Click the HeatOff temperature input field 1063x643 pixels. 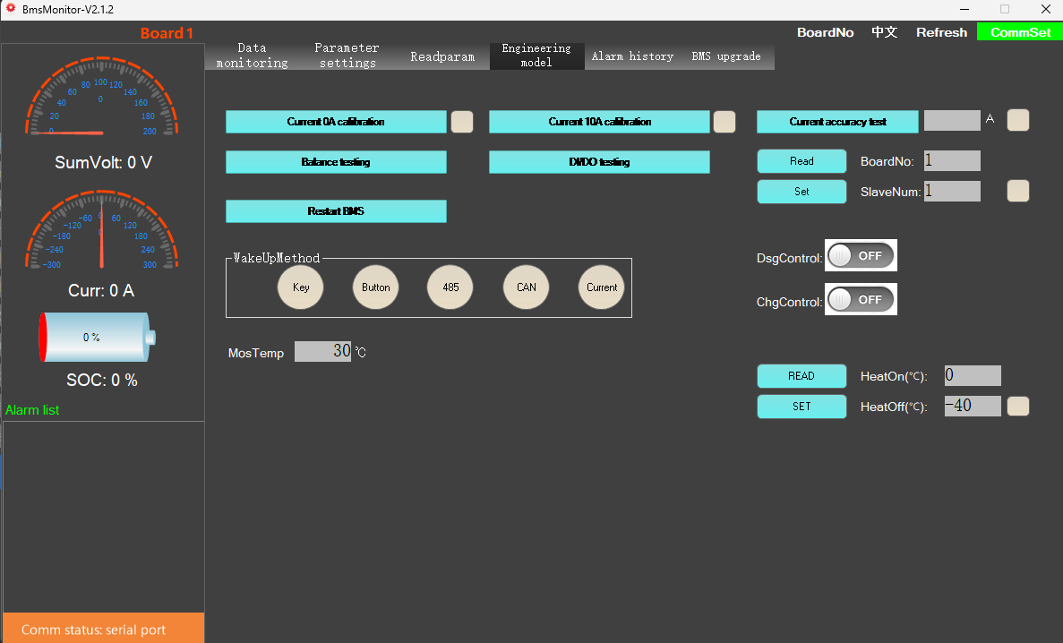click(x=973, y=406)
